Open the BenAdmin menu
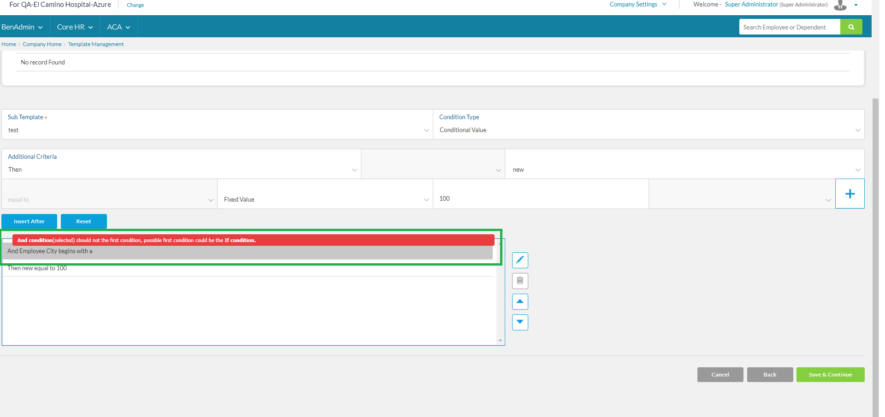The width and height of the screenshot is (885, 417). click(x=22, y=27)
